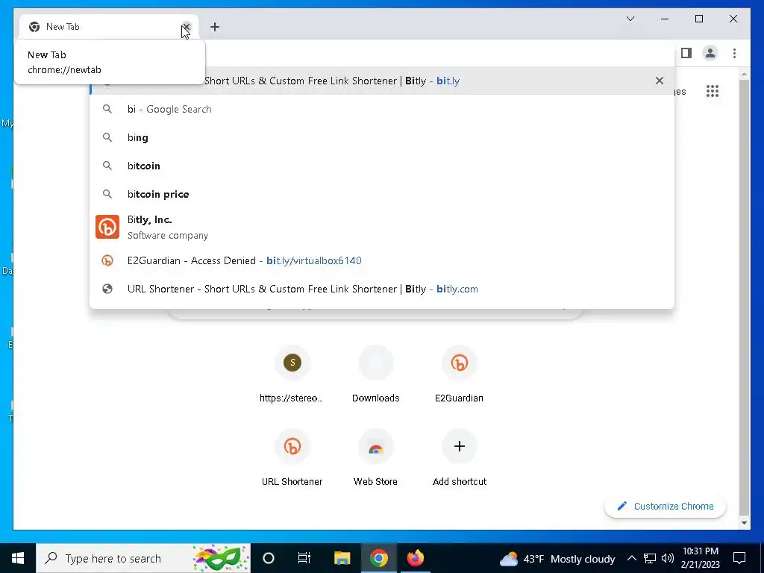
Task: Click the Add shortcut plus tile
Action: tap(459, 458)
